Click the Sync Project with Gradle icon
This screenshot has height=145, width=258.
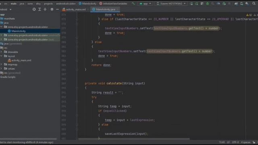coord(236,4)
